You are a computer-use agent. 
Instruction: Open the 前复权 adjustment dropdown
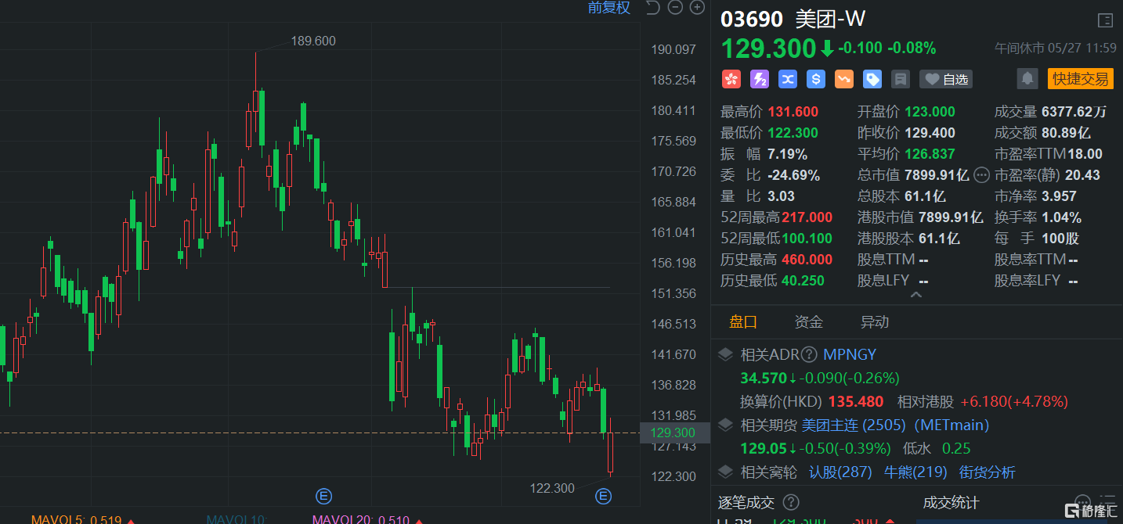point(609,8)
